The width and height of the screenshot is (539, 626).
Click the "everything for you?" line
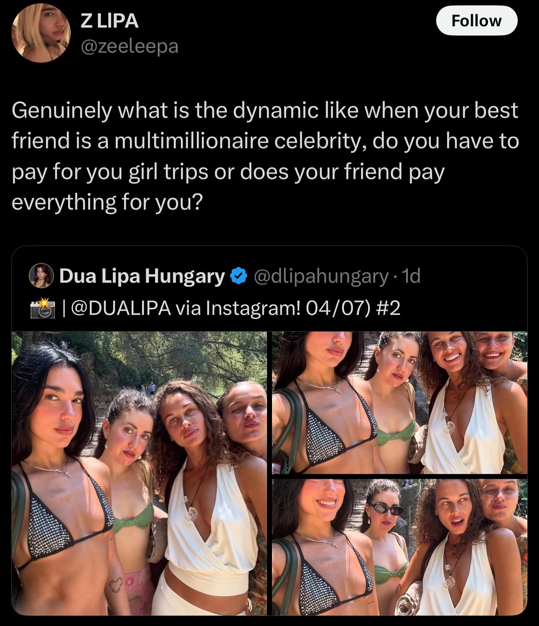tap(107, 202)
